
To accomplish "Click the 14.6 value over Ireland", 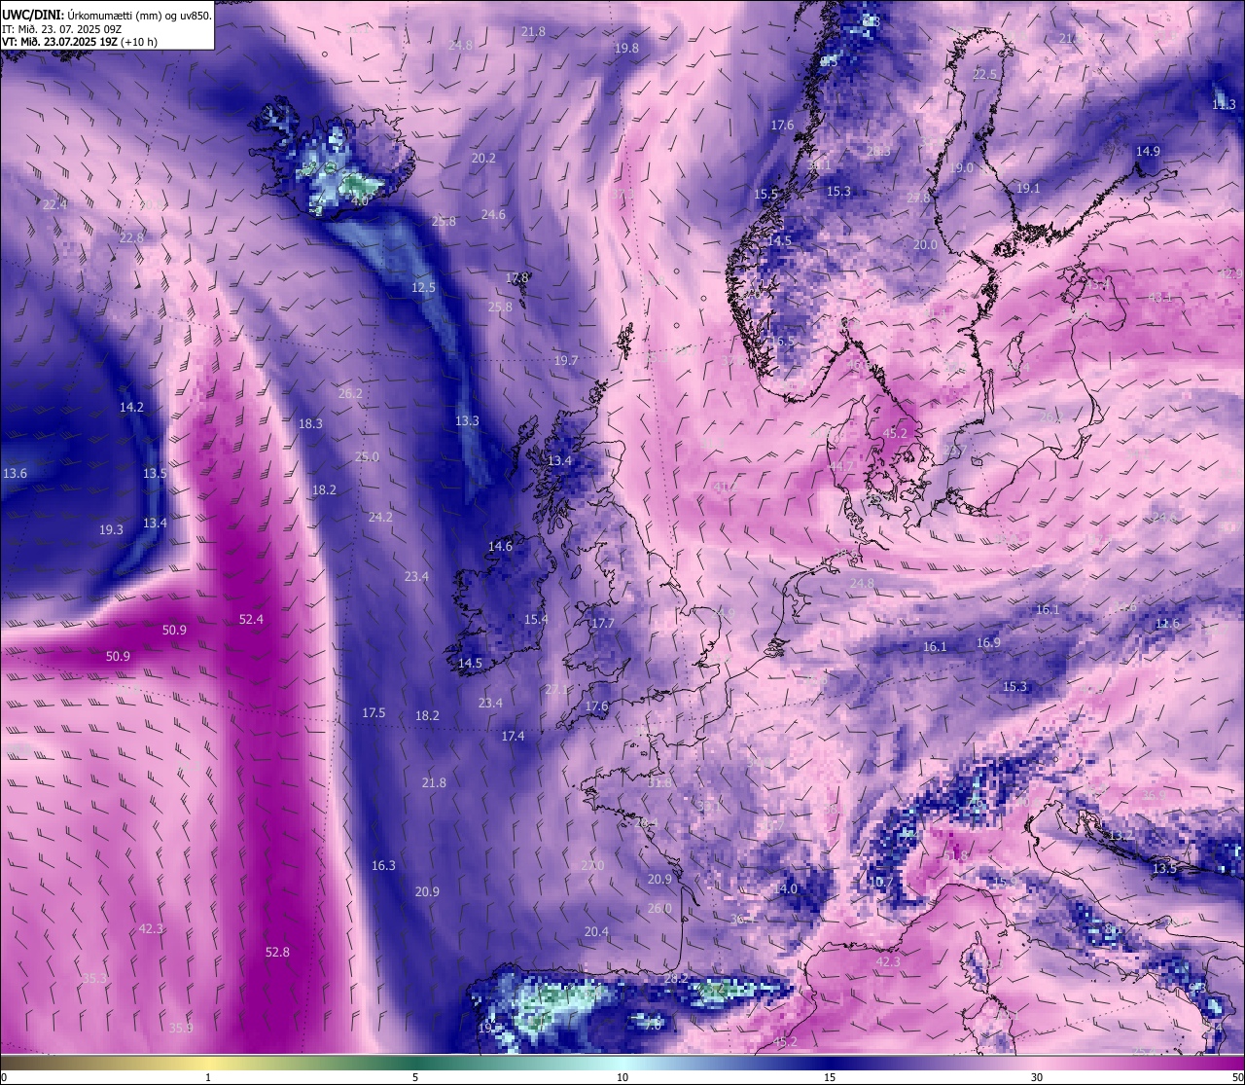I will coord(500,546).
